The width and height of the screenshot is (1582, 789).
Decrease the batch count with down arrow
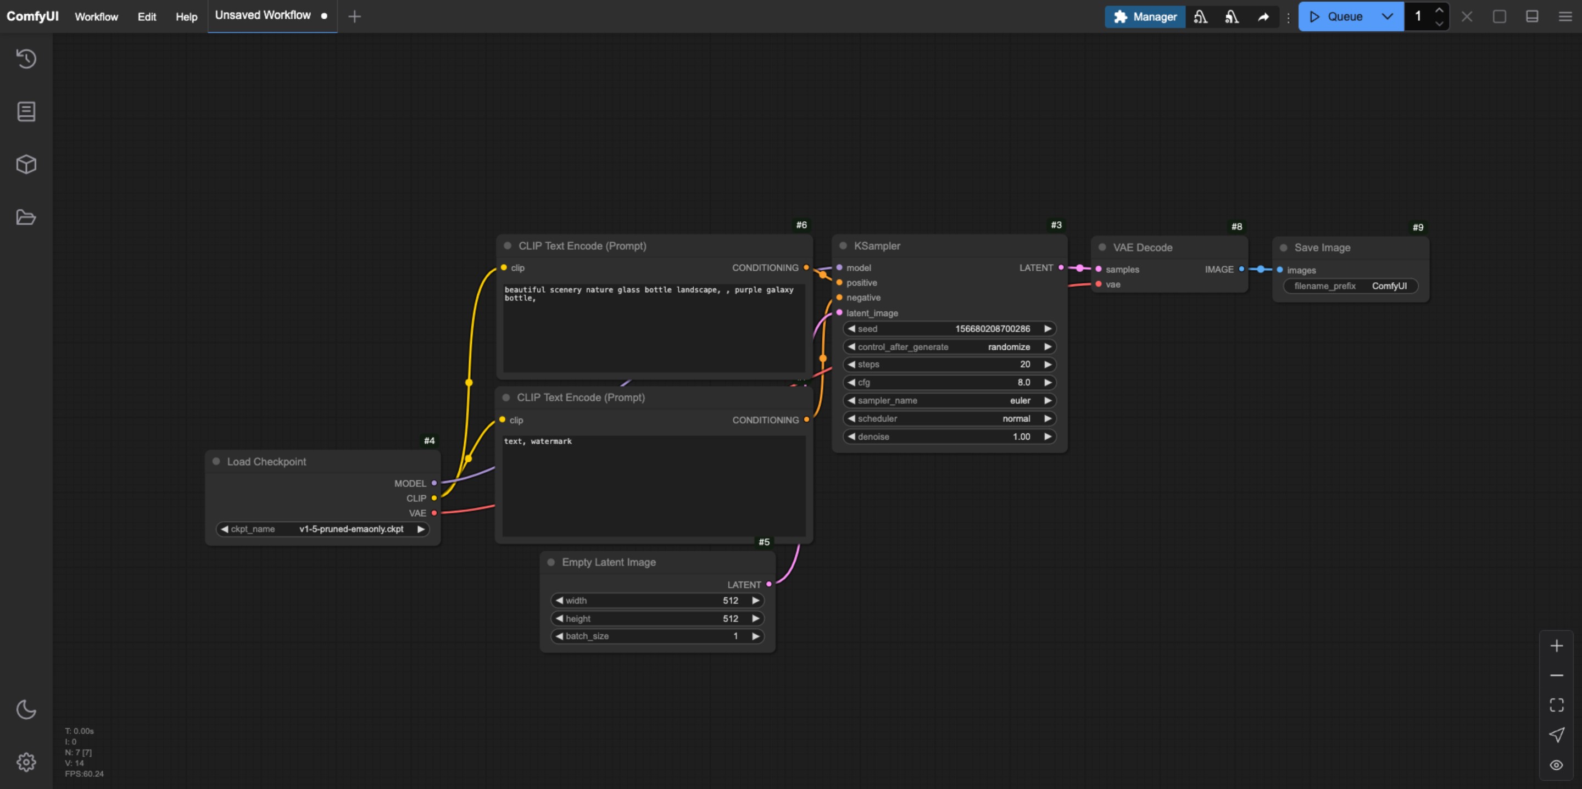[1439, 23]
